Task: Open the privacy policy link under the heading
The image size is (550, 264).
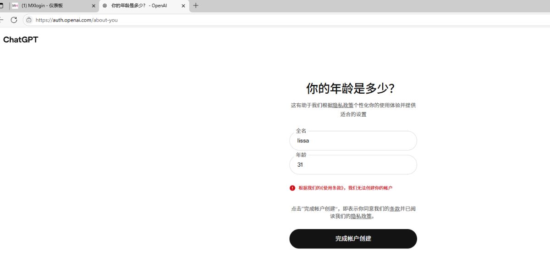Action: point(343,105)
